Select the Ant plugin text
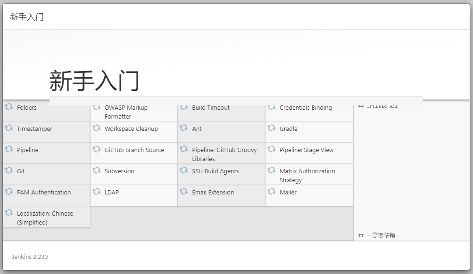This screenshot has height=274, width=473. click(x=197, y=129)
